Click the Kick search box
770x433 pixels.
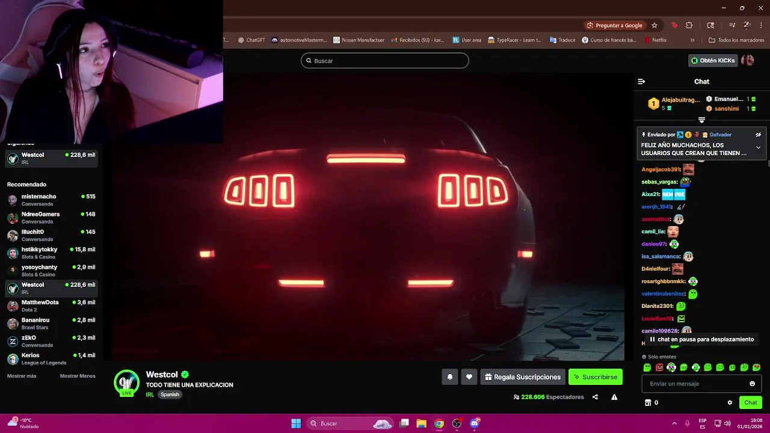click(x=385, y=61)
